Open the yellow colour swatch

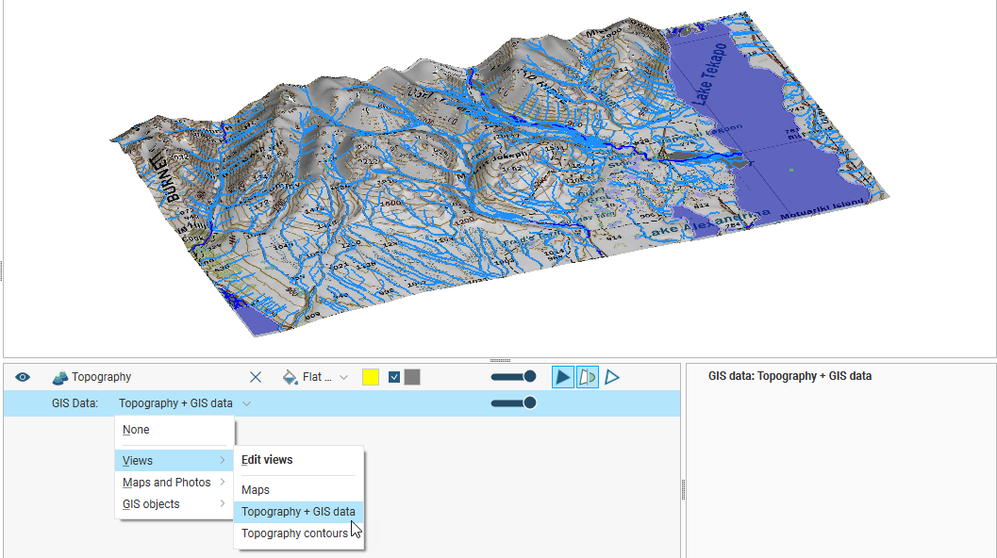371,377
